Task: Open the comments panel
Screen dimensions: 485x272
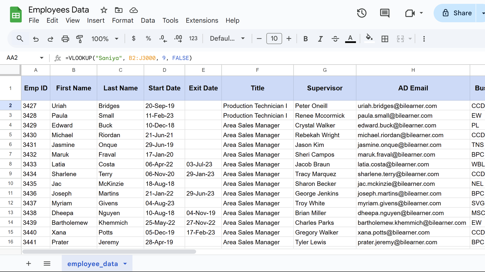Action: pyautogui.click(x=384, y=13)
